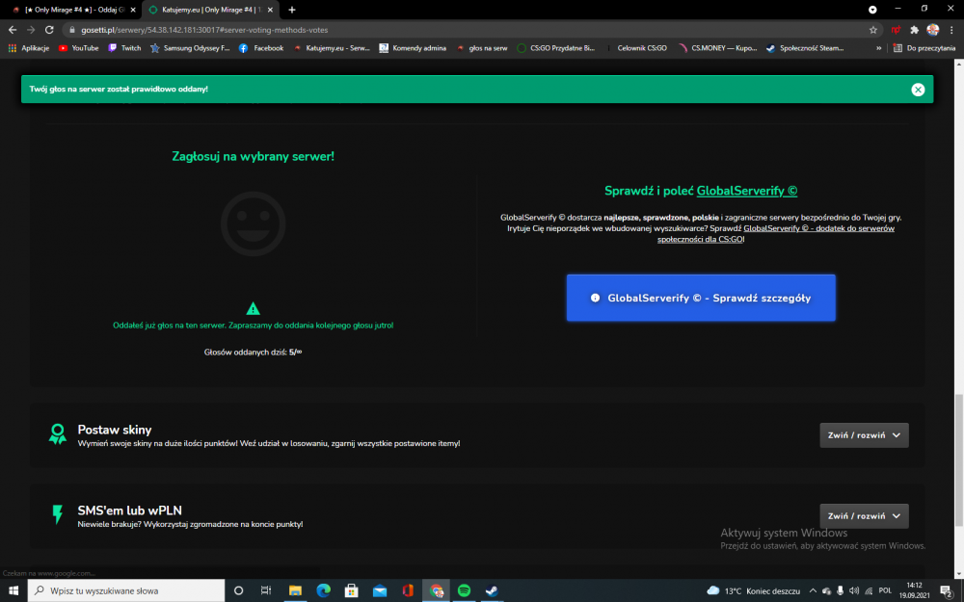Click the smiley face vote icon
The image size is (964, 602).
pyautogui.click(x=253, y=223)
